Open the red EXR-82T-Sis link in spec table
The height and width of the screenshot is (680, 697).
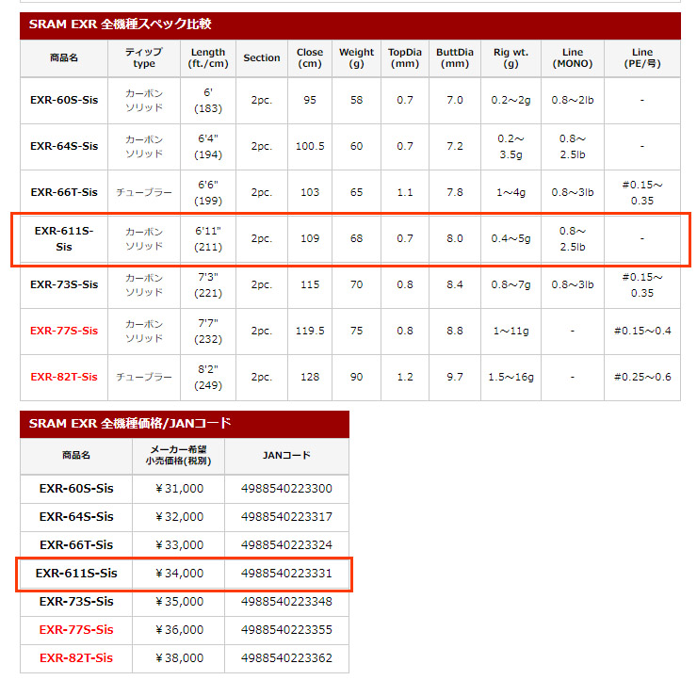64,377
